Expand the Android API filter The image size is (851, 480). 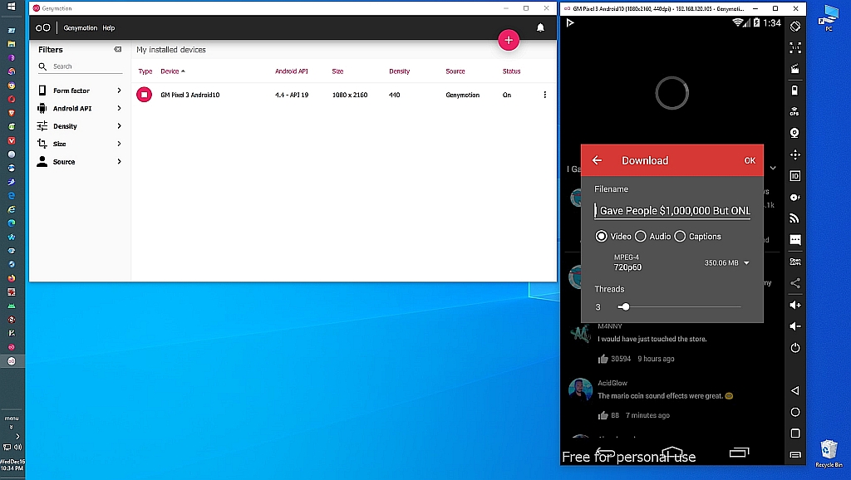pyautogui.click(x=80, y=109)
